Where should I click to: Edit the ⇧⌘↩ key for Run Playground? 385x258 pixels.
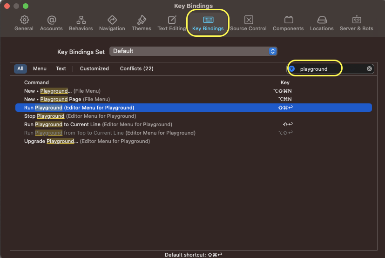coord(285,108)
